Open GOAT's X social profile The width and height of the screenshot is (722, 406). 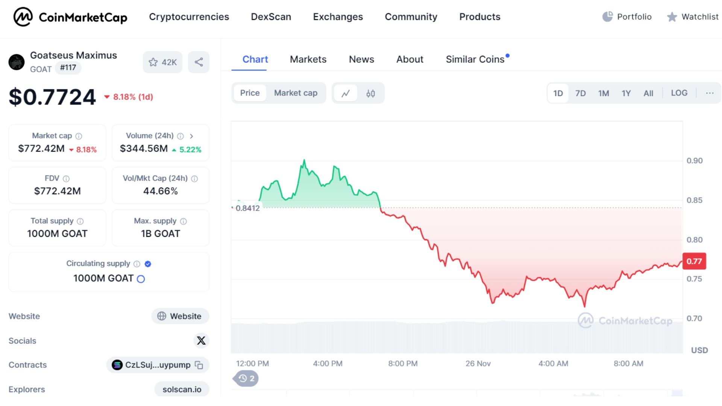click(x=201, y=341)
